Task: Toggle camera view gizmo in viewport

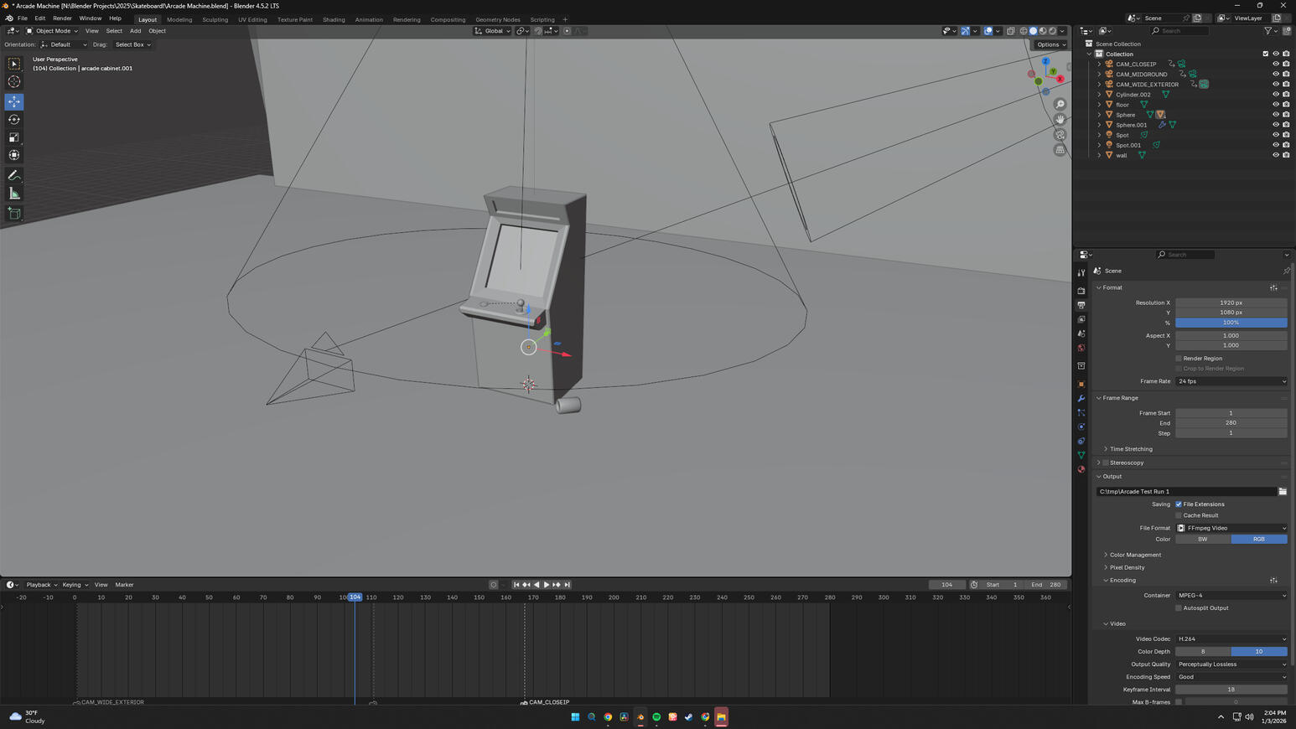Action: tap(1060, 135)
